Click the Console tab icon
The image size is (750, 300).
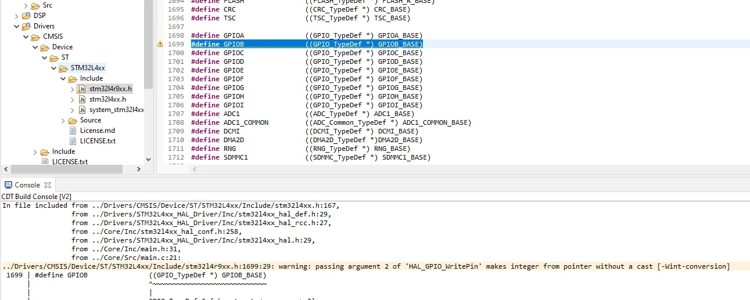tap(8, 185)
